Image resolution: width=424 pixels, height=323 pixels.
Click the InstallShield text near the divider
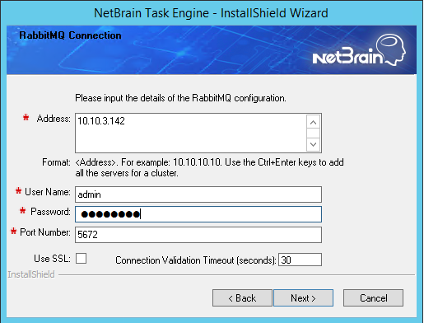click(31, 274)
